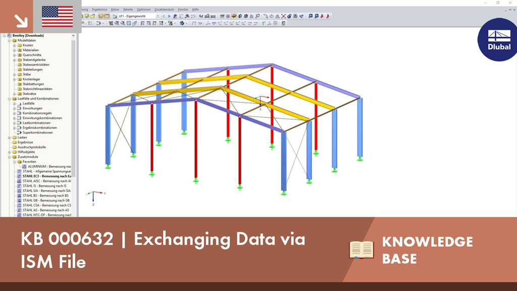Select the Kombinationsregeln tree item

point(37,113)
